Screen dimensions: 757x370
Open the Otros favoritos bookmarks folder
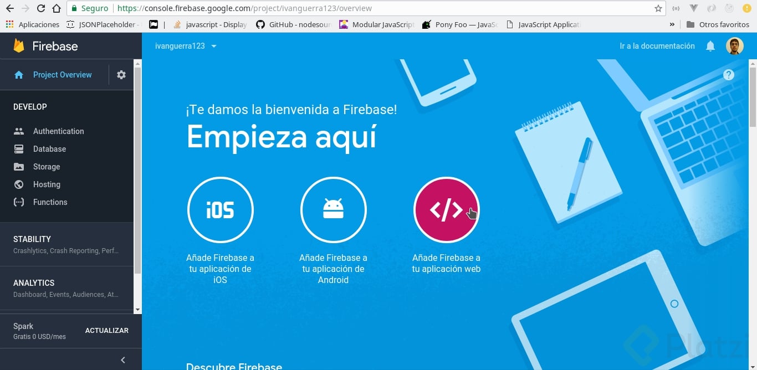718,24
